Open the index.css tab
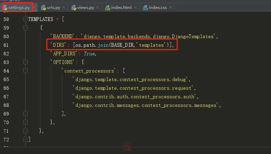The width and height of the screenshot is (271, 154). (x=158, y=8)
